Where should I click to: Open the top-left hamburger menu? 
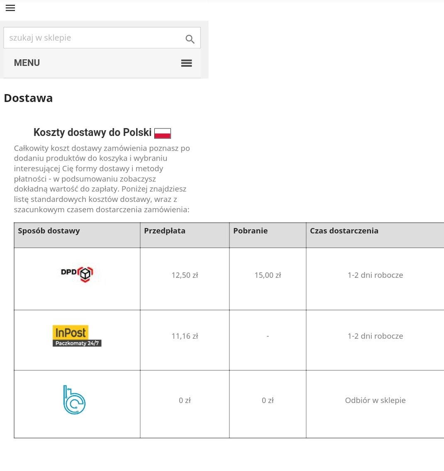pos(10,8)
